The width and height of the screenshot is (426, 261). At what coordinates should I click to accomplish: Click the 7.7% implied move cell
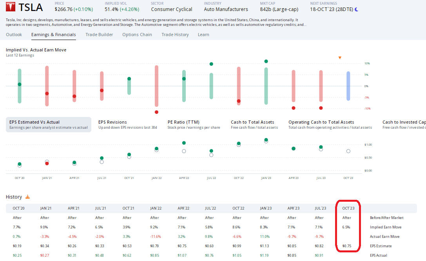[16, 227]
